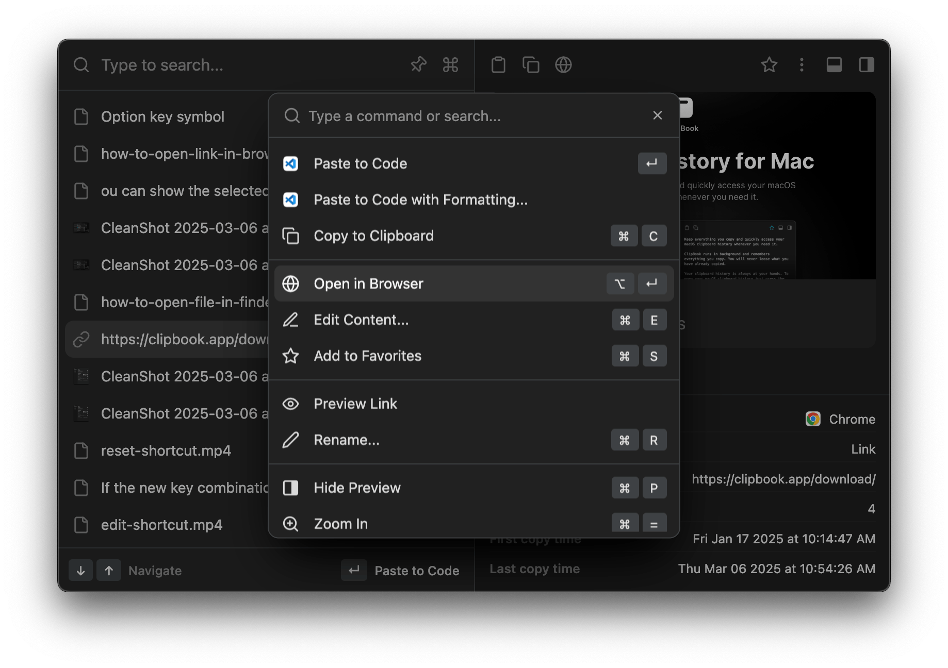
Task: Select how-to-open-file-in-finder history item
Action: [x=168, y=302]
